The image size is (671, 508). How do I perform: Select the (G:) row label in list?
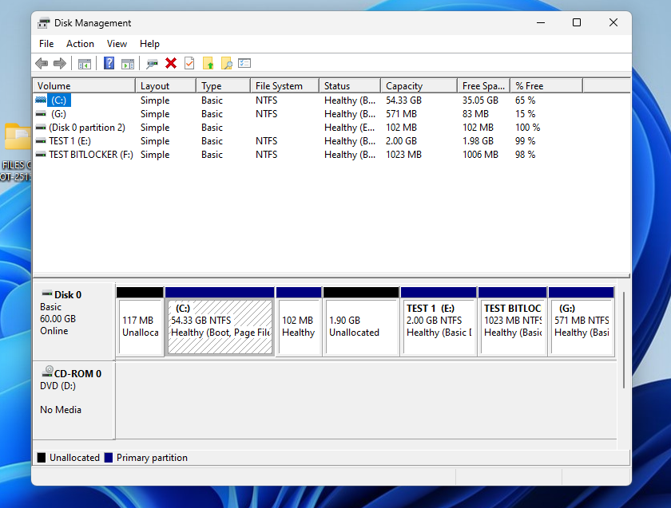click(58, 114)
